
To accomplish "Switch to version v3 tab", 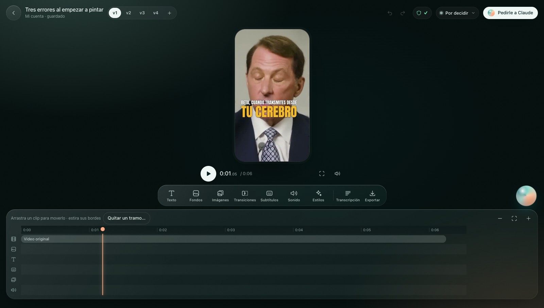I will (x=142, y=13).
